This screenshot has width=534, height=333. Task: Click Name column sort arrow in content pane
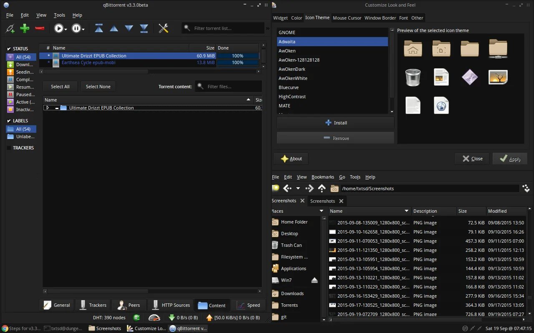tap(248, 100)
